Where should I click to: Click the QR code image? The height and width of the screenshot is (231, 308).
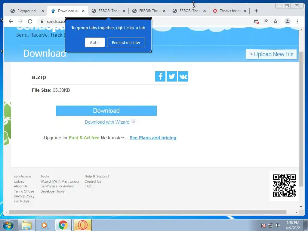coord(285,186)
